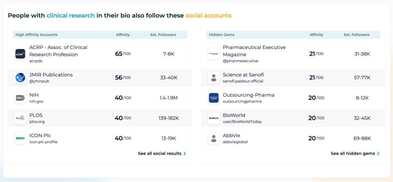Open the BioWorld logo icon

[x=214, y=118]
